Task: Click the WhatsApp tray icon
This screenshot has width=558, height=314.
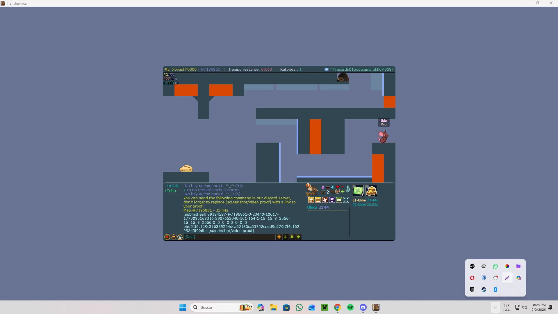Action: click(495, 266)
